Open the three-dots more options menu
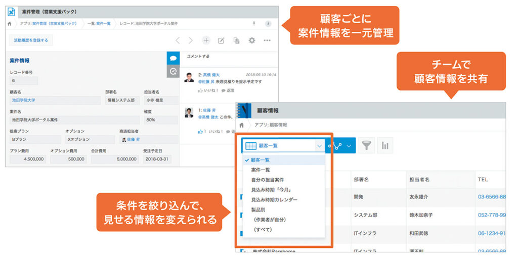The width and height of the screenshot is (518, 260). click(x=267, y=40)
